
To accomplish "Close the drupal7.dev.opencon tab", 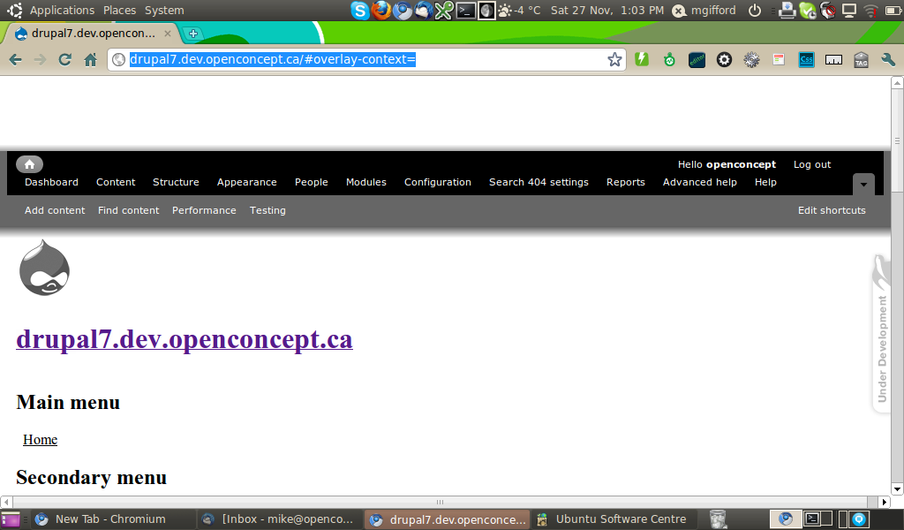I will (167, 34).
